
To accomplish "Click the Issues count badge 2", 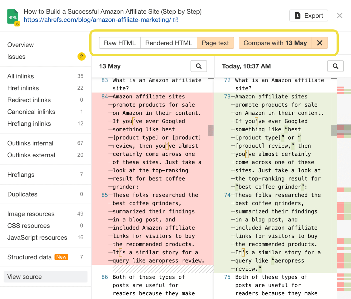I will tap(82, 56).
